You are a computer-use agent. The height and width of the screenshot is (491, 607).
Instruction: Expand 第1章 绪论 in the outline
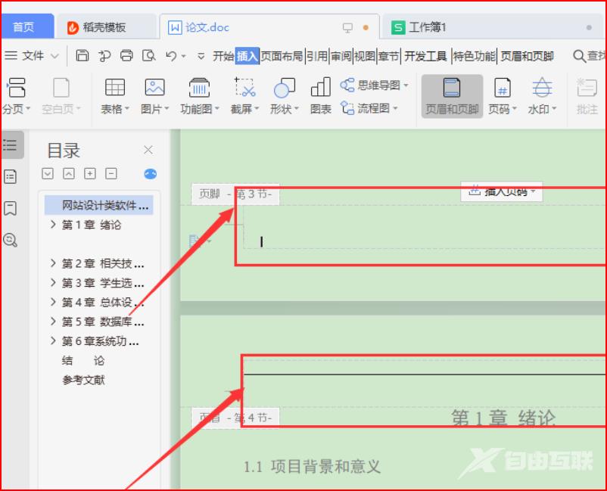[x=53, y=225]
